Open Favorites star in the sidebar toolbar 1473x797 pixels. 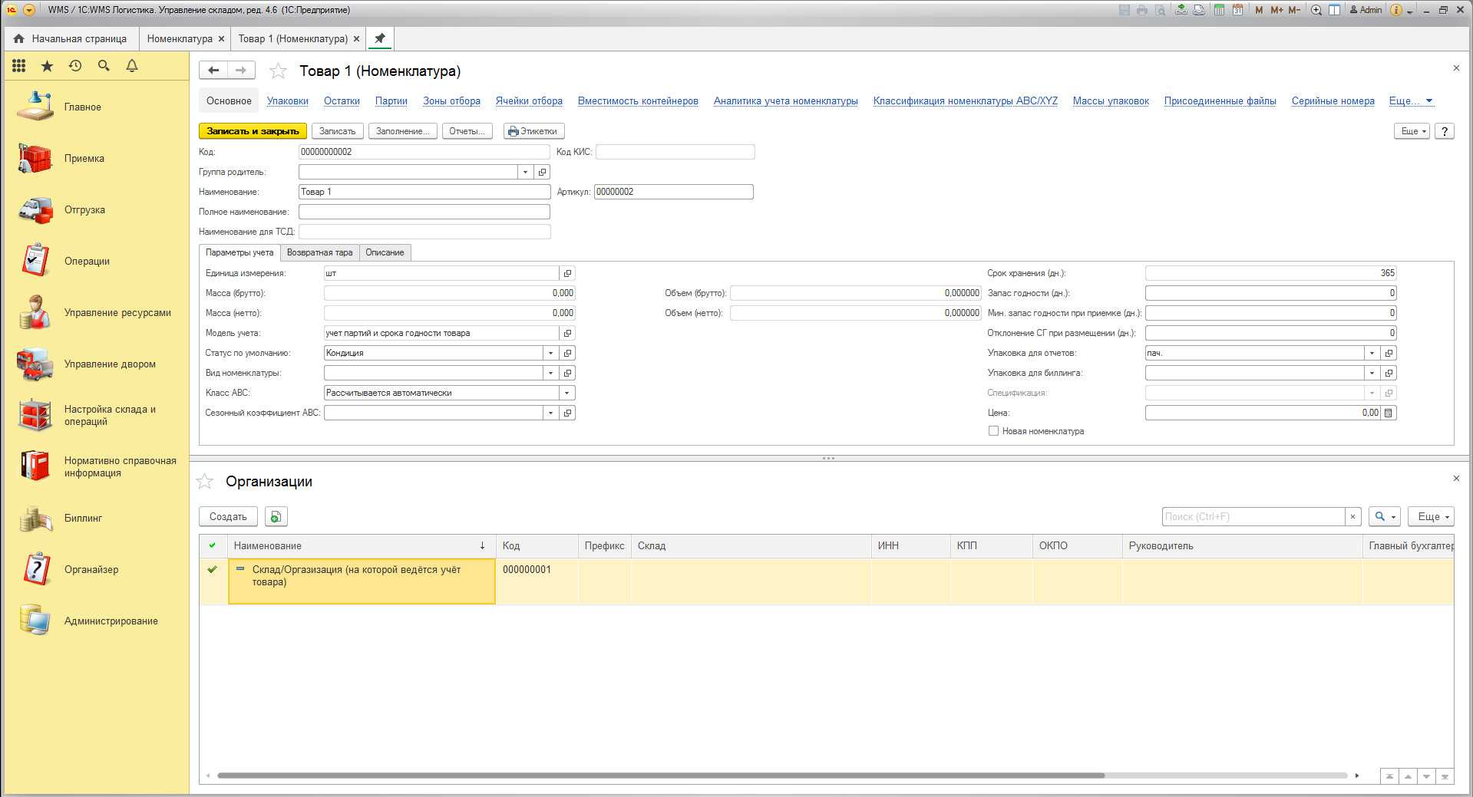48,66
